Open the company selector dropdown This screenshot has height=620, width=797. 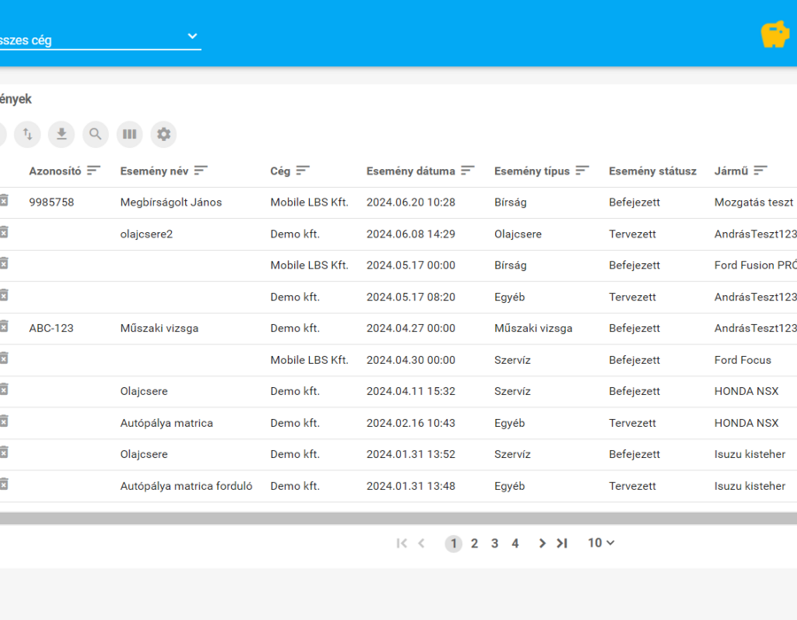(x=101, y=39)
